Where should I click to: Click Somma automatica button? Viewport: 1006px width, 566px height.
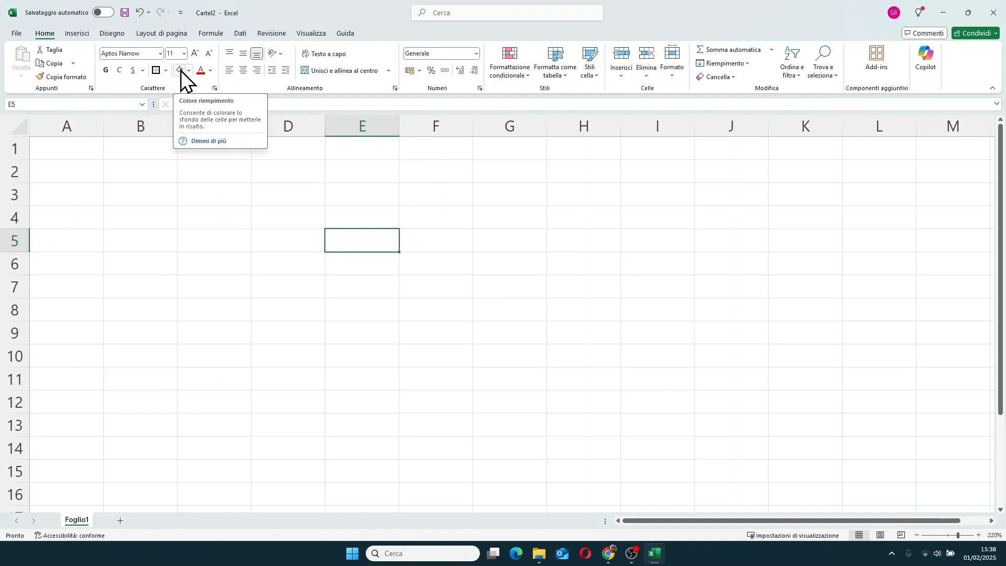point(729,50)
